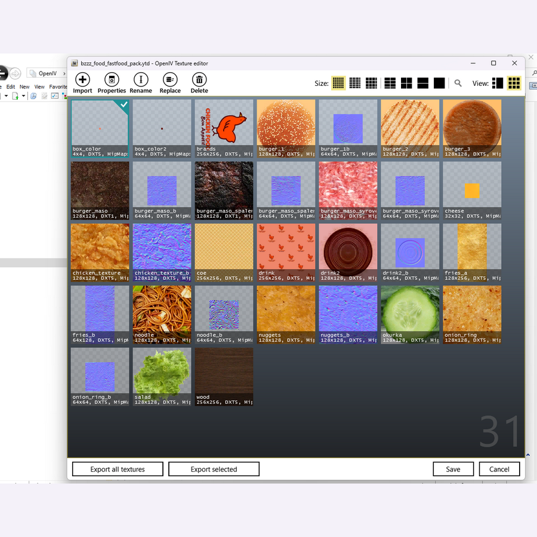
Task: Select the wood texture thumbnail
Action: (224, 376)
